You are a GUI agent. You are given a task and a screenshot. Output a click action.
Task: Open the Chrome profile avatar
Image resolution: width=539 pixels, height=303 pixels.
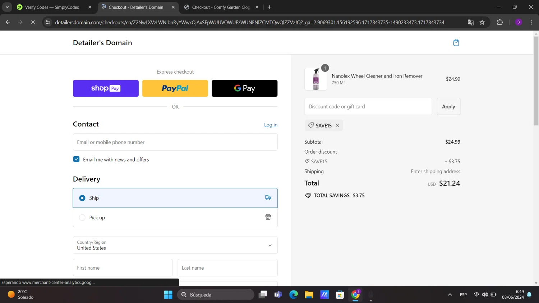[x=519, y=22]
